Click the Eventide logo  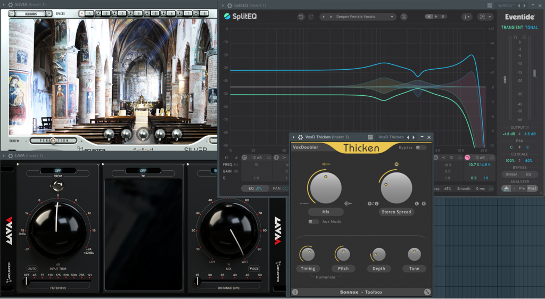tap(519, 16)
